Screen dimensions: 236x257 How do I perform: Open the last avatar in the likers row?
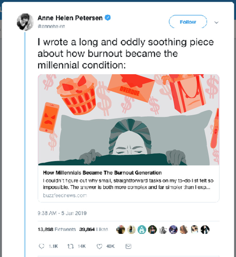205,229
